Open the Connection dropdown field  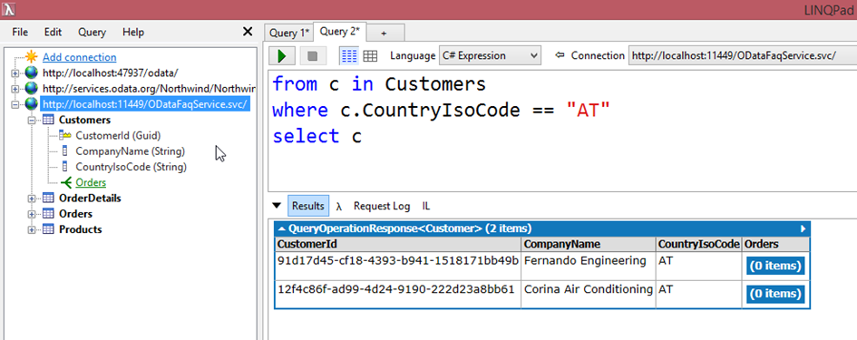(x=743, y=55)
